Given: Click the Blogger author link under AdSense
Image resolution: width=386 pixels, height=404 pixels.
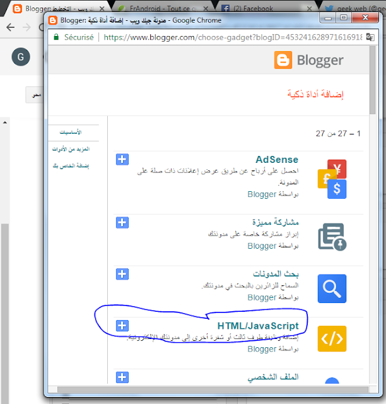Looking at the screenshot, I should (x=262, y=194).
